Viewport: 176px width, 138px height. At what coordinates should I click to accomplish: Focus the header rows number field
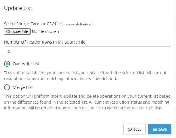click(x=87, y=51)
